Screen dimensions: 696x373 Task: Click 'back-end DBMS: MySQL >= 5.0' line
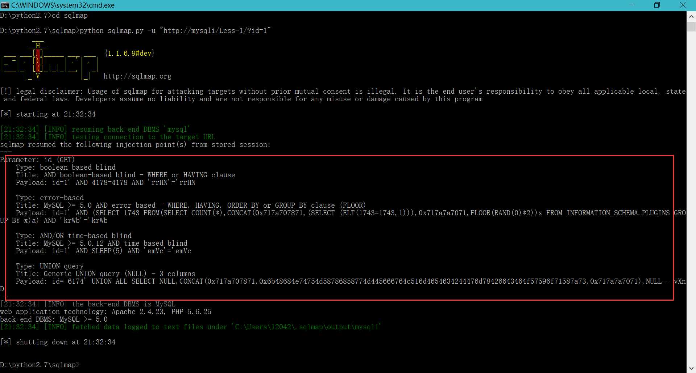pyautogui.click(x=54, y=319)
